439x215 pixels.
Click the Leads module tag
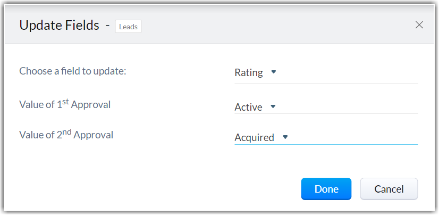point(128,26)
